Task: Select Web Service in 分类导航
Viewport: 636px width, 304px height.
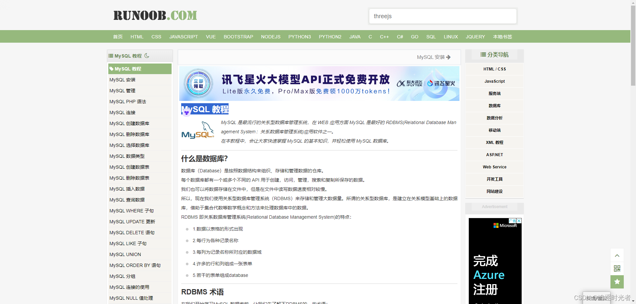Action: 494,167
